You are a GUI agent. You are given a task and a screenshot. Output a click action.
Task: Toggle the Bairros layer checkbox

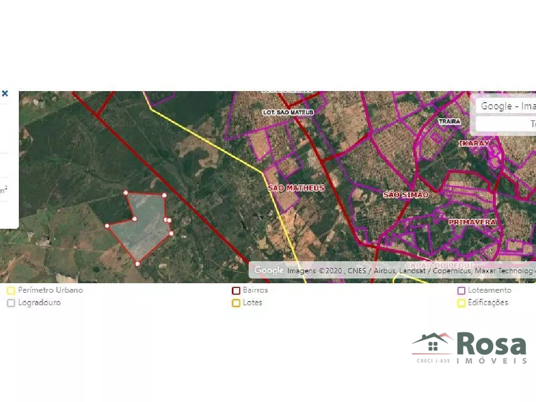point(236,291)
